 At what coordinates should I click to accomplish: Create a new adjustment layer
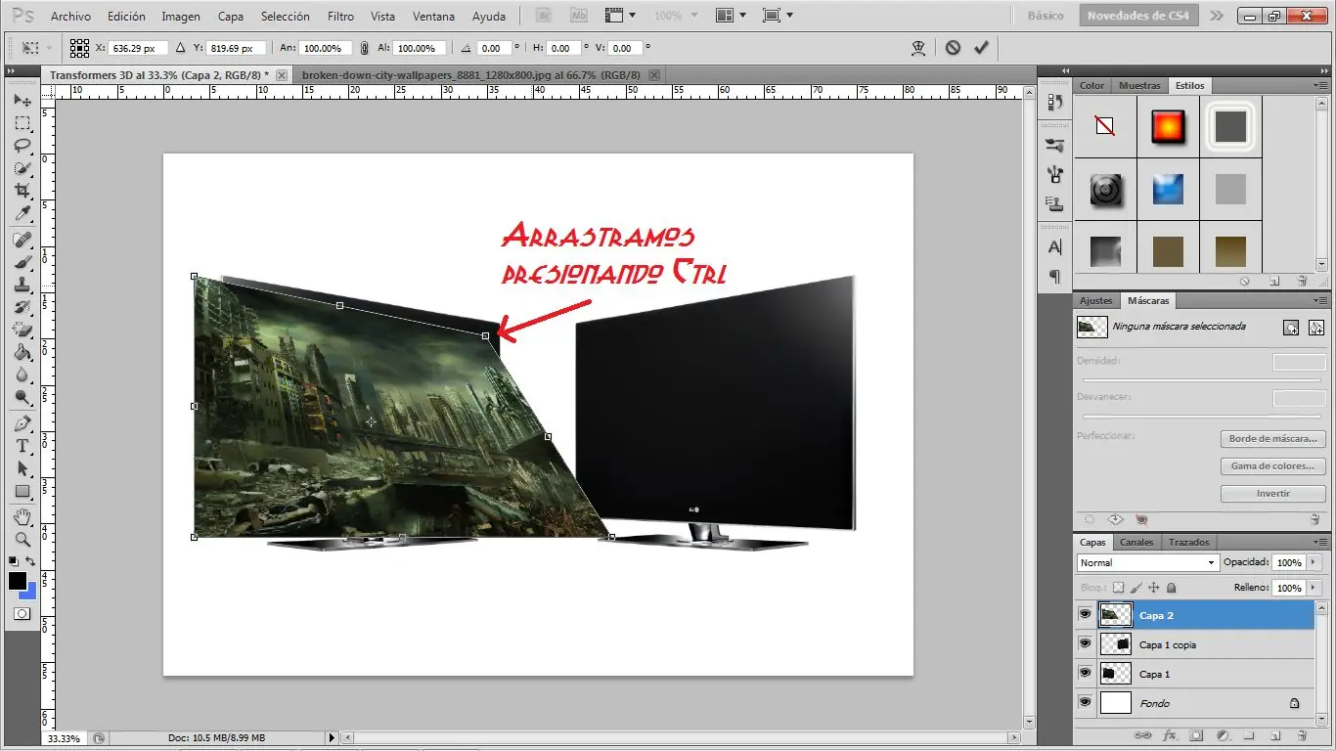pyautogui.click(x=1223, y=735)
